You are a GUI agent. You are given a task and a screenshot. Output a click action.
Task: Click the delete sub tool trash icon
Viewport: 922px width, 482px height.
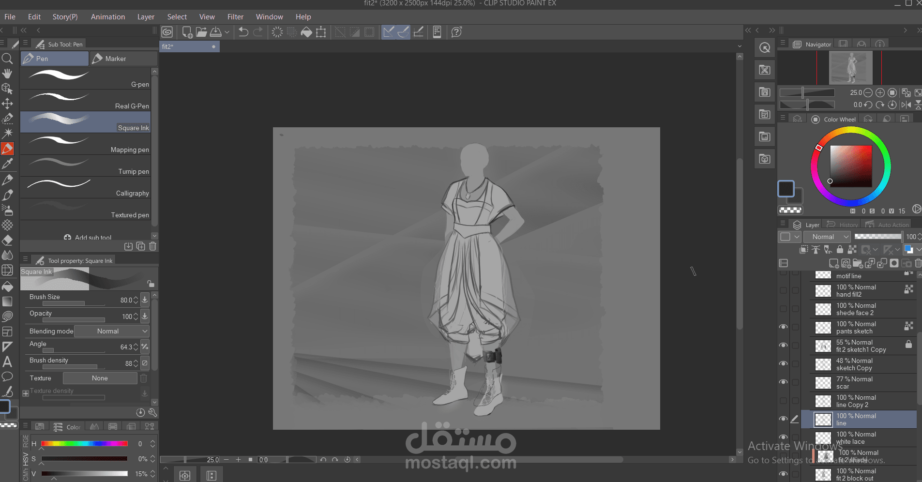point(153,246)
